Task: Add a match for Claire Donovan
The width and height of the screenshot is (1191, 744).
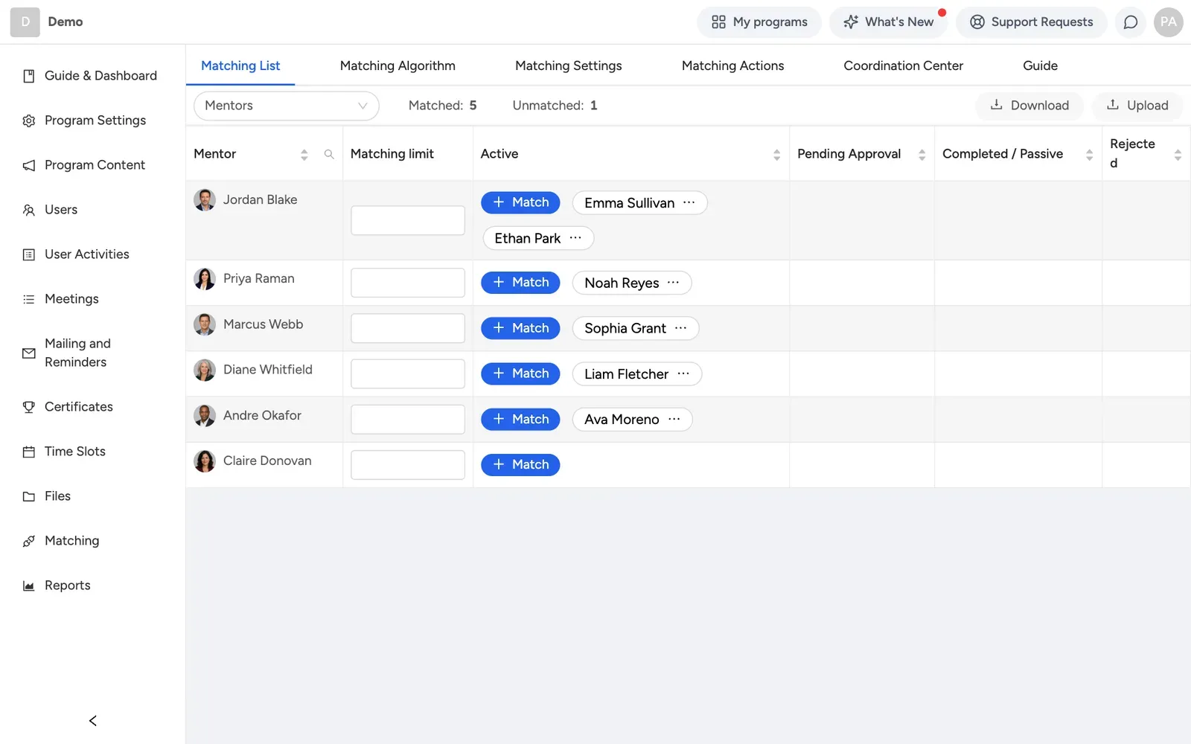Action: point(520,464)
